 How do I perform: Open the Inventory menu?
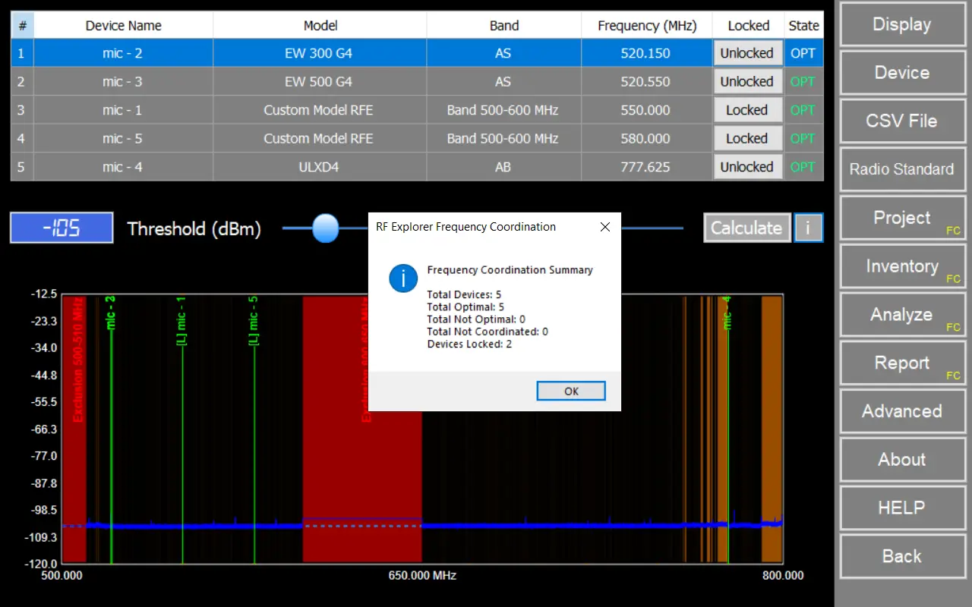tap(901, 266)
